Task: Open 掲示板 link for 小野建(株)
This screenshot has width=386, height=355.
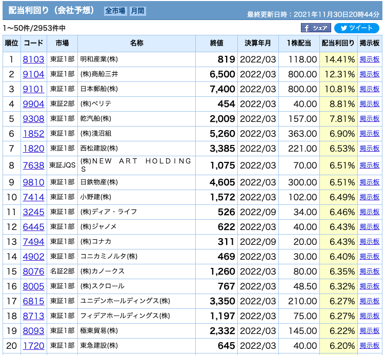Action: click(369, 197)
